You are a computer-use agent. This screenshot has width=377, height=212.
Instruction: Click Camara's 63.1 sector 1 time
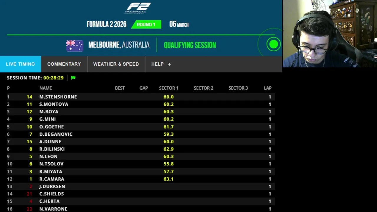pos(168,179)
